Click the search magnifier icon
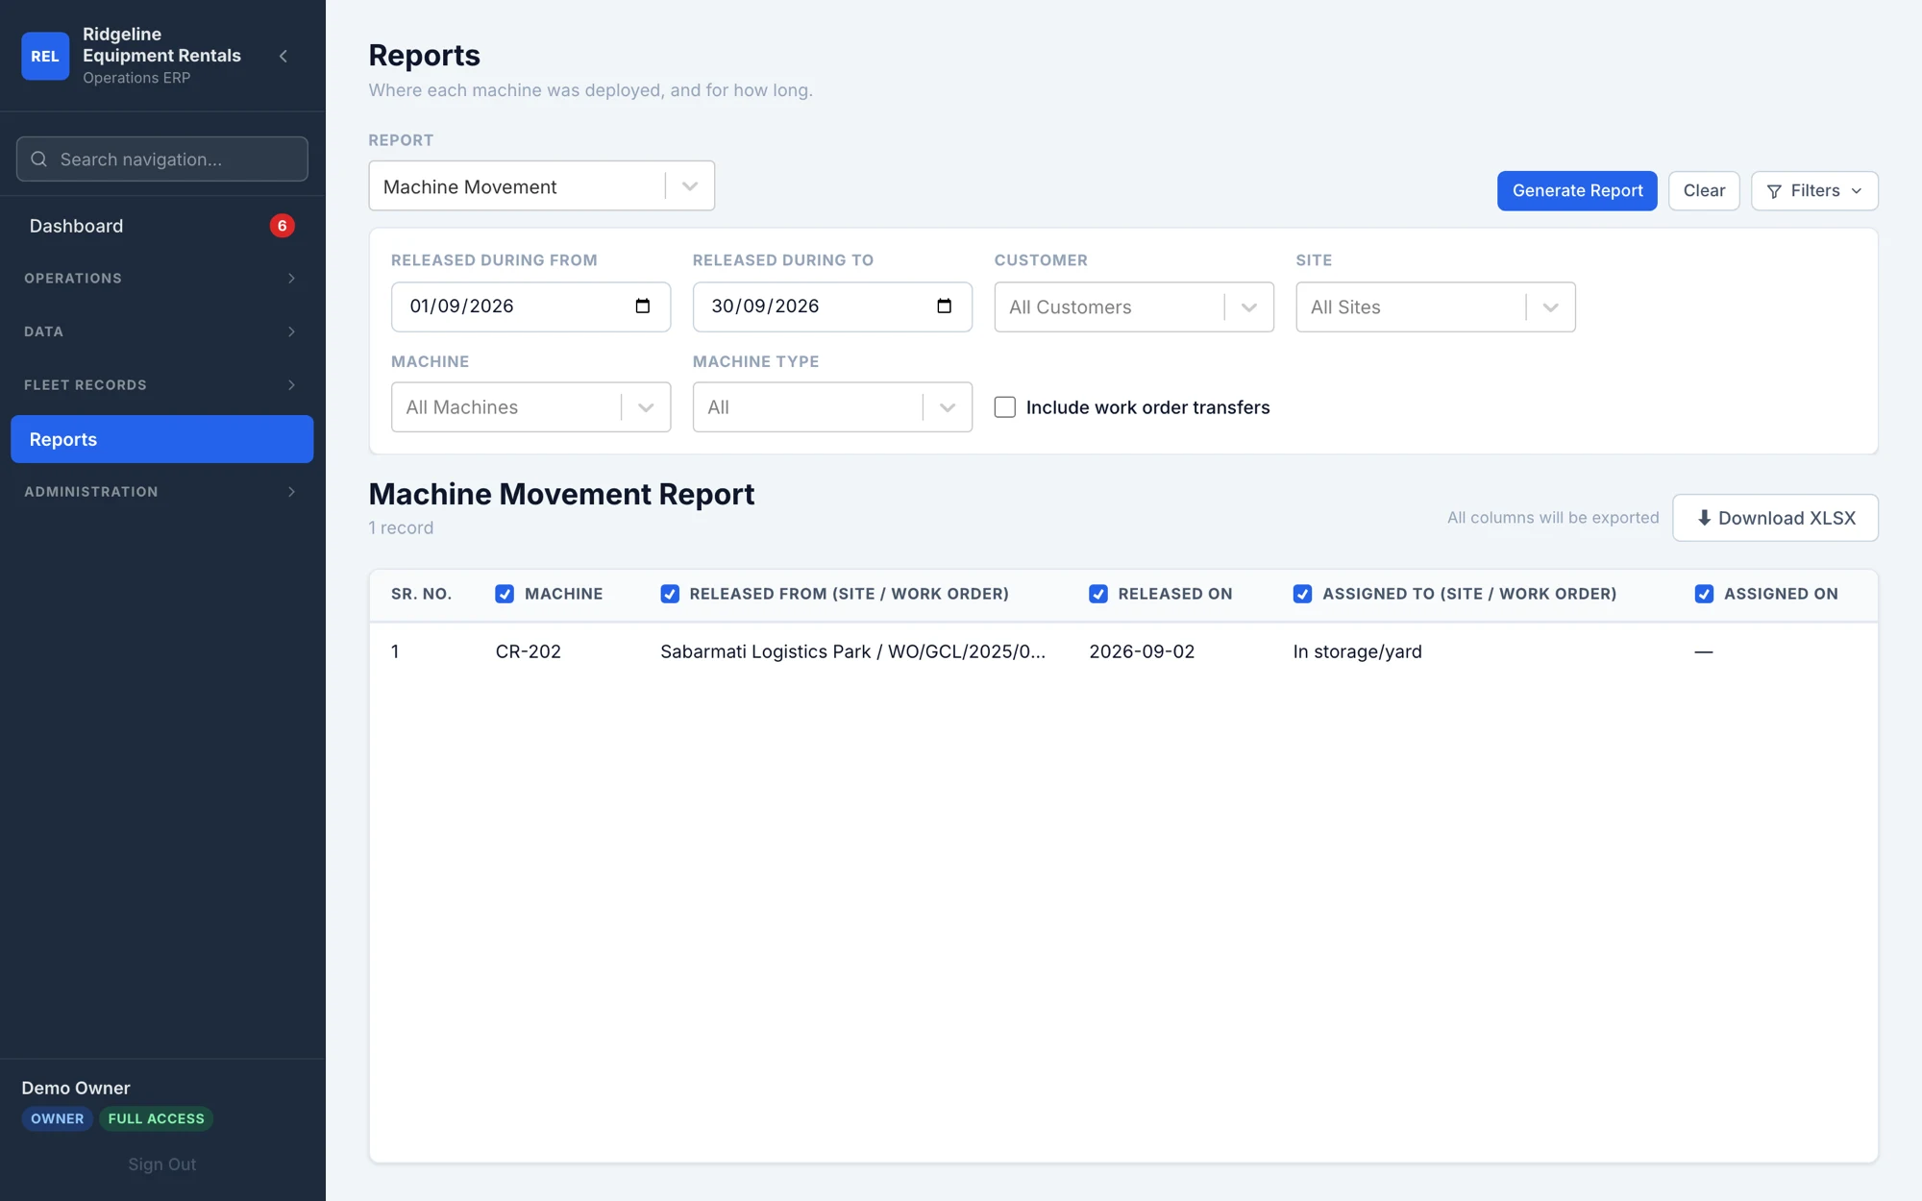 click(38, 159)
